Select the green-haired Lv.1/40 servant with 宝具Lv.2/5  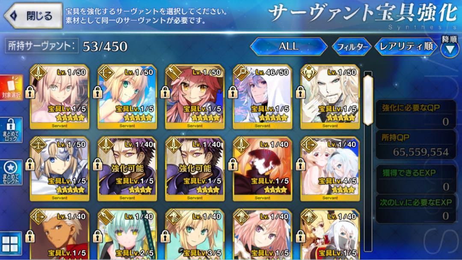click(x=127, y=234)
